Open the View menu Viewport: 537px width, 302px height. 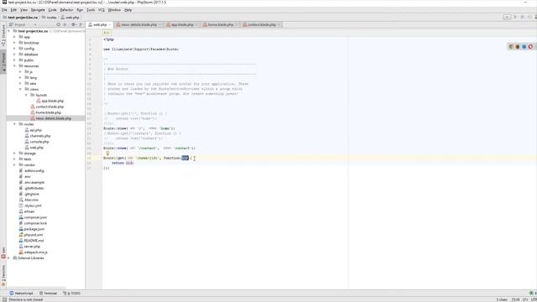23,10
